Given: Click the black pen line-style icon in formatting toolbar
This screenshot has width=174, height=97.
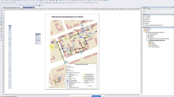Looking at the screenshot, I should tap(40, 5).
